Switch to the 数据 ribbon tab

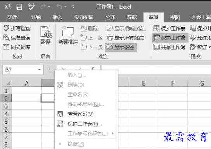click(x=132, y=17)
